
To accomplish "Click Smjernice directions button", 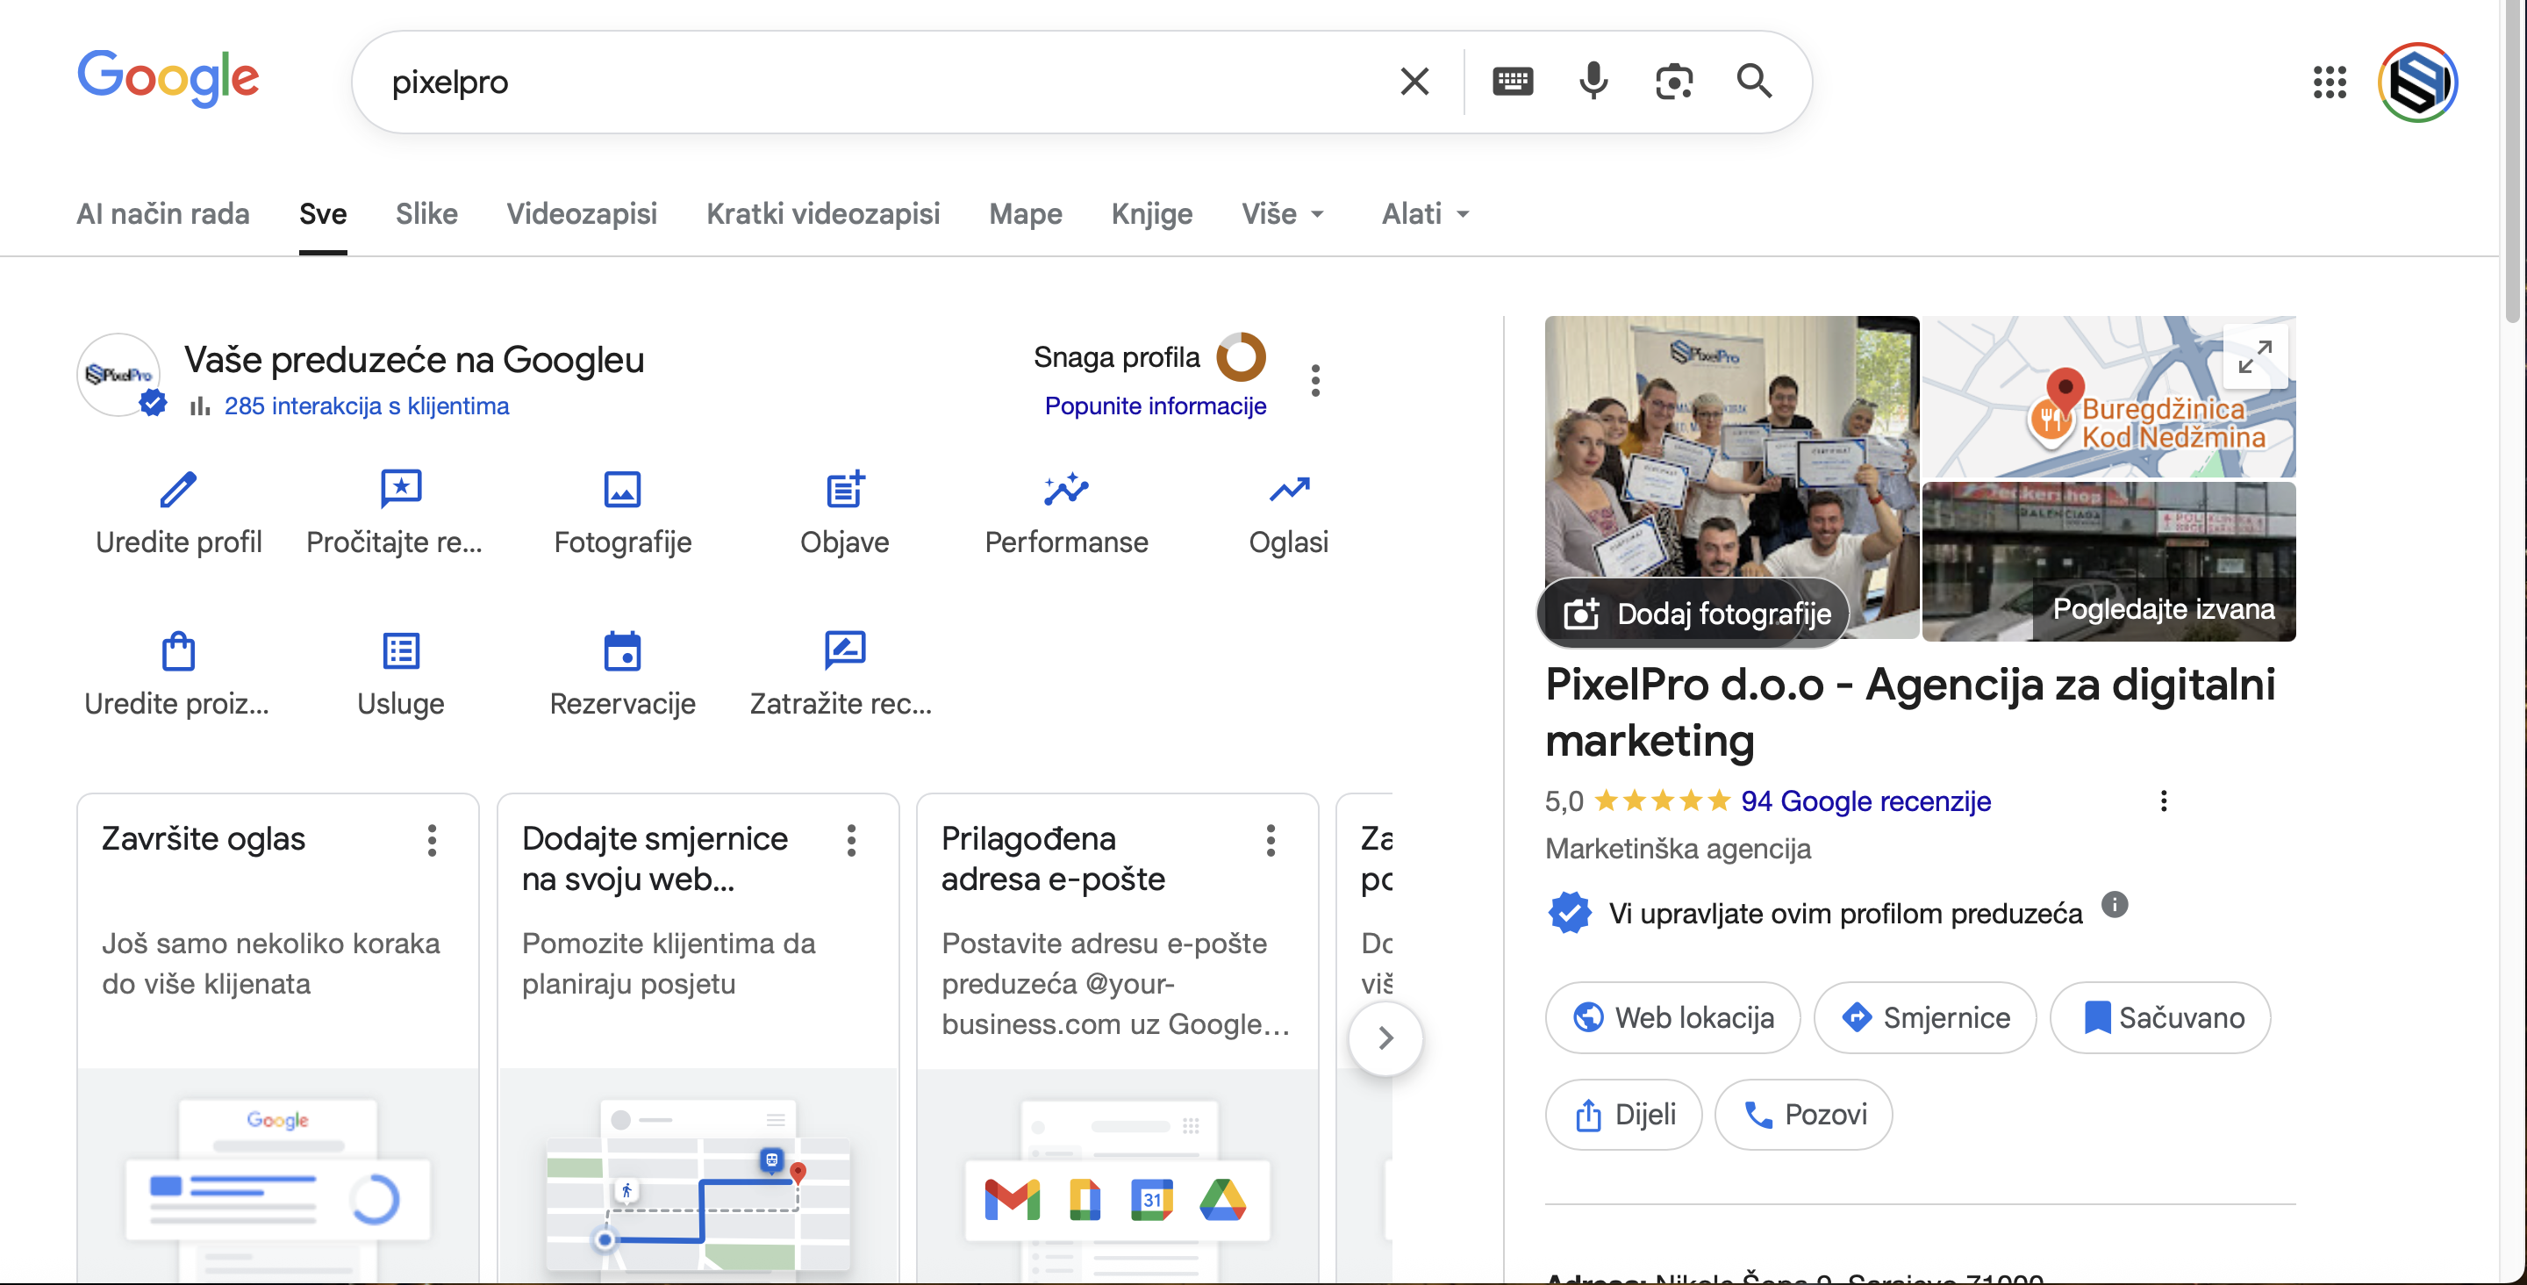I will (x=1925, y=1018).
